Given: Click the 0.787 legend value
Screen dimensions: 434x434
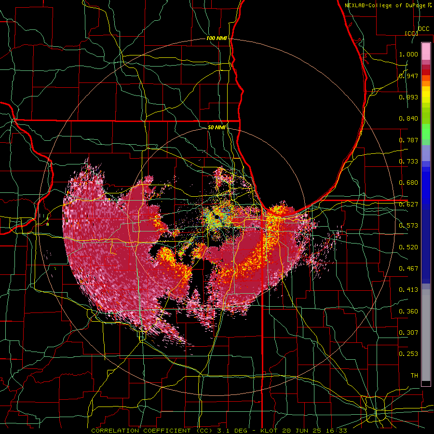Looking at the screenshot, I should [x=408, y=140].
